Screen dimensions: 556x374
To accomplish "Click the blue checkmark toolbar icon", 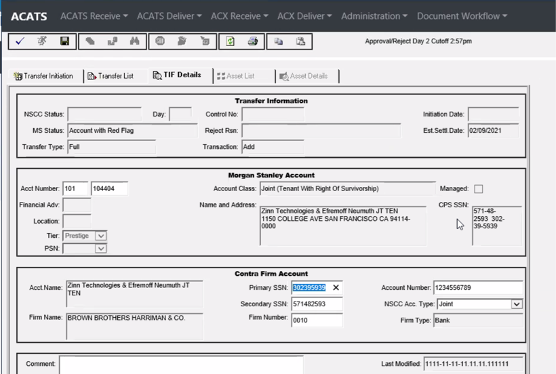I will point(20,41).
